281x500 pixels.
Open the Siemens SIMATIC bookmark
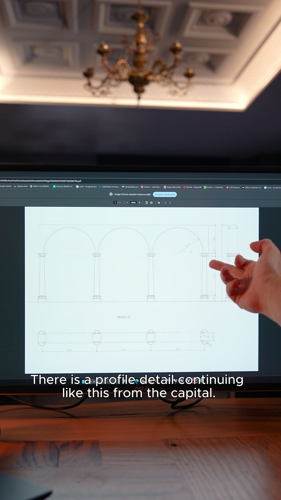click(x=63, y=187)
